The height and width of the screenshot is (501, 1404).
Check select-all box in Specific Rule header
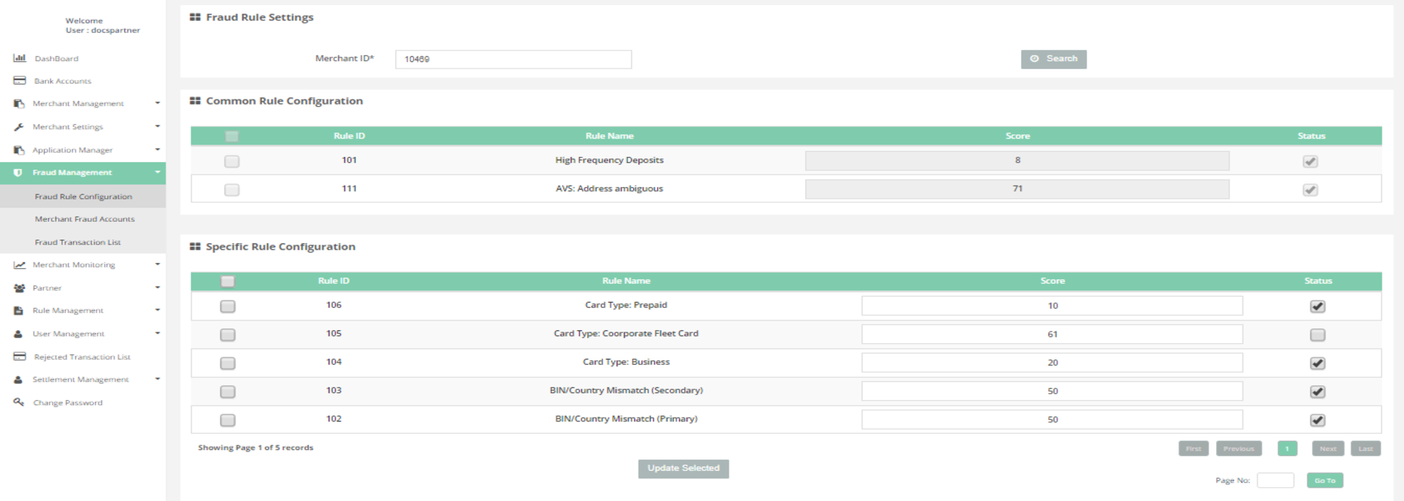228,281
